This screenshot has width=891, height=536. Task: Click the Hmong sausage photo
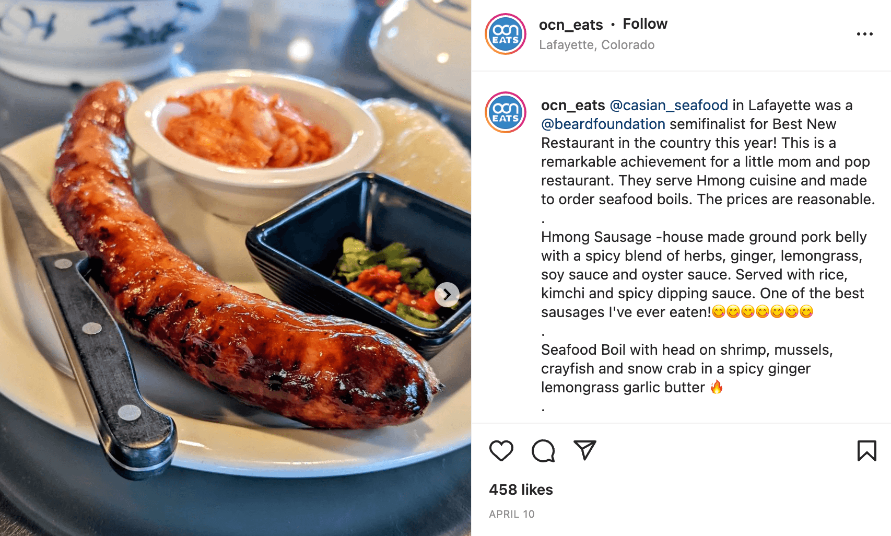point(236,268)
